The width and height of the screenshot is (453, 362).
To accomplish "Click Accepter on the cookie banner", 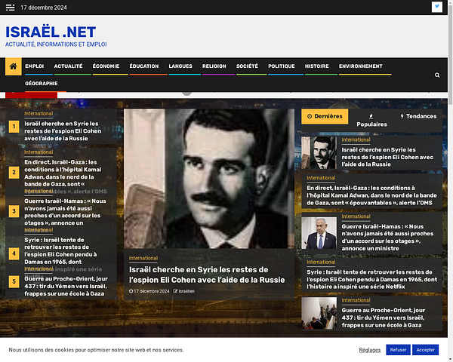I will (x=426, y=350).
